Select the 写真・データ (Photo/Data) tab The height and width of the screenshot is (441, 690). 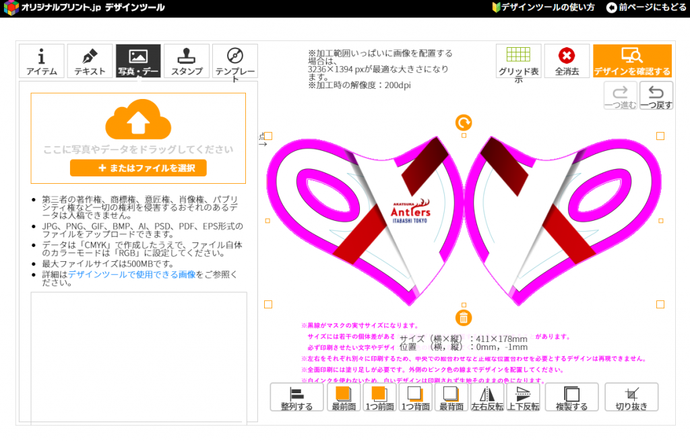point(138,61)
